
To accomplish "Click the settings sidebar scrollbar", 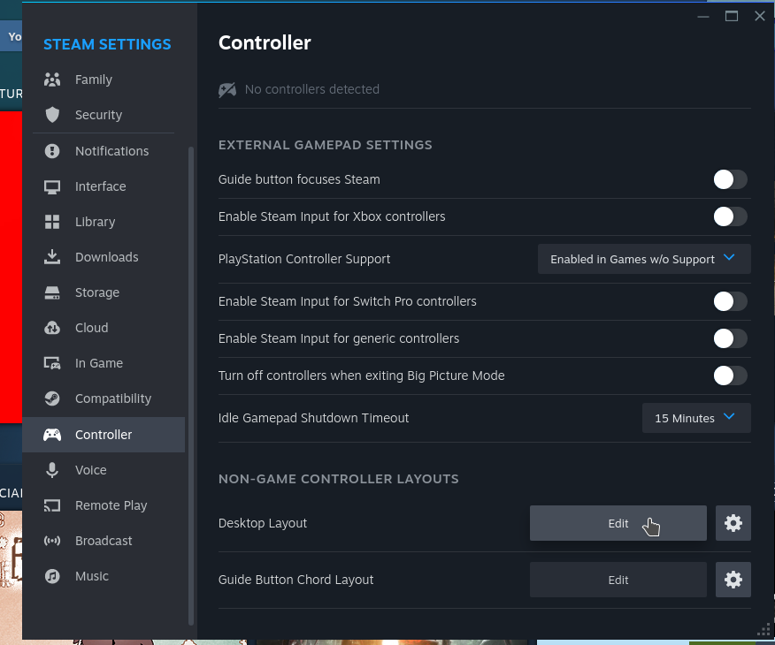I will point(191,386).
